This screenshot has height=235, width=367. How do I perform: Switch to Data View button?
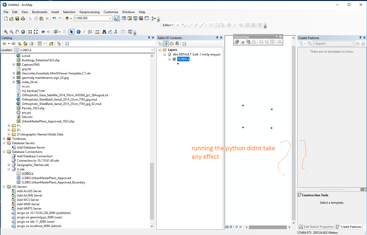pyautogui.click(x=227, y=227)
